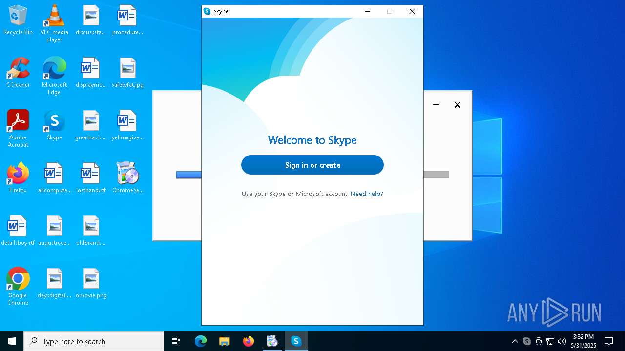Close the installer window behind Skype
The height and width of the screenshot is (351, 625).
pyautogui.click(x=458, y=105)
